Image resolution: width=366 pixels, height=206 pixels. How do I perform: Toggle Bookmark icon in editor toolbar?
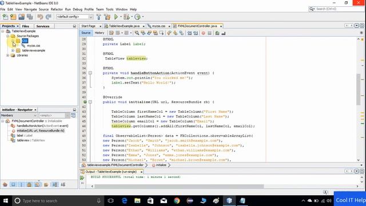pos(182,33)
